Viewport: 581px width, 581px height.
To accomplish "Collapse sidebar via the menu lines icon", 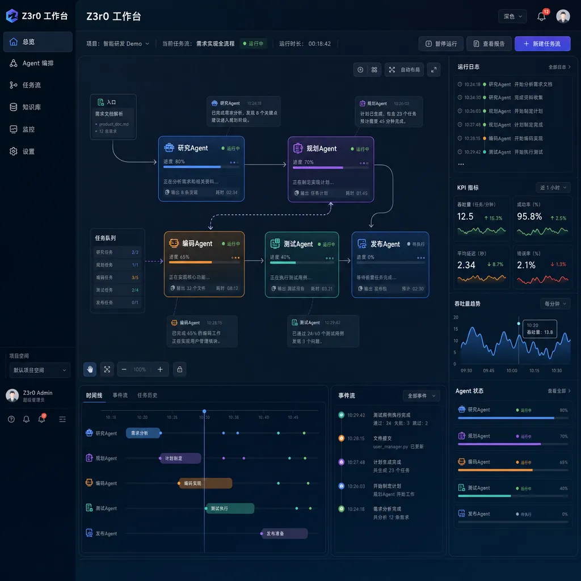I will point(62,419).
